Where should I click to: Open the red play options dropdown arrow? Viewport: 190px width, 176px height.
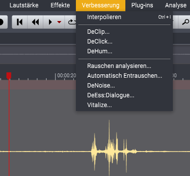tap(59, 22)
